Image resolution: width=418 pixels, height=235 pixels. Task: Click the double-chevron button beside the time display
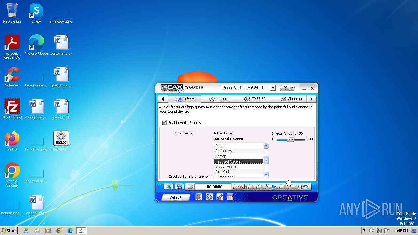click(190, 187)
